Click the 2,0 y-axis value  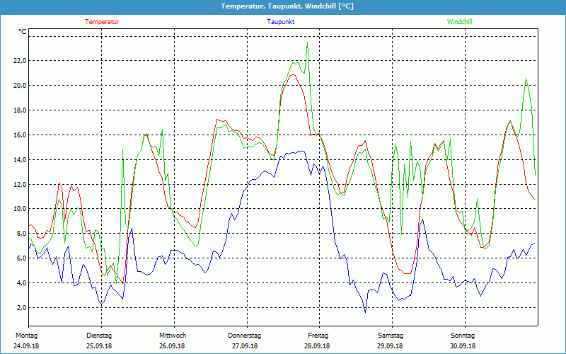click(22, 308)
